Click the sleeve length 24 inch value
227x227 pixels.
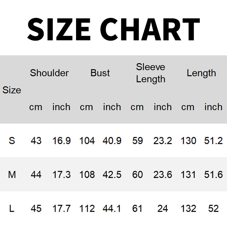pyautogui.click(x=163, y=209)
